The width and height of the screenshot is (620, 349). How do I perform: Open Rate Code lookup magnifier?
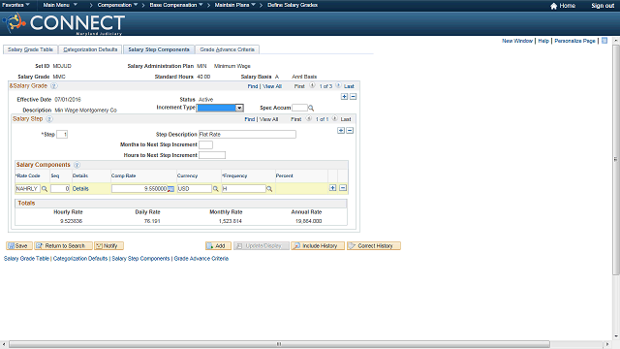coord(45,189)
